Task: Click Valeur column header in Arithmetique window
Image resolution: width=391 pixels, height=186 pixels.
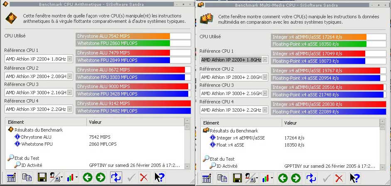Action: [135, 122]
